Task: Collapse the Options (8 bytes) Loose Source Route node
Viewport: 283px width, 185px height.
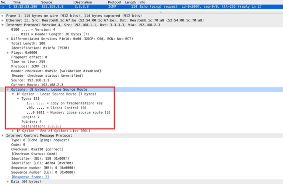Action: click(x=8, y=90)
